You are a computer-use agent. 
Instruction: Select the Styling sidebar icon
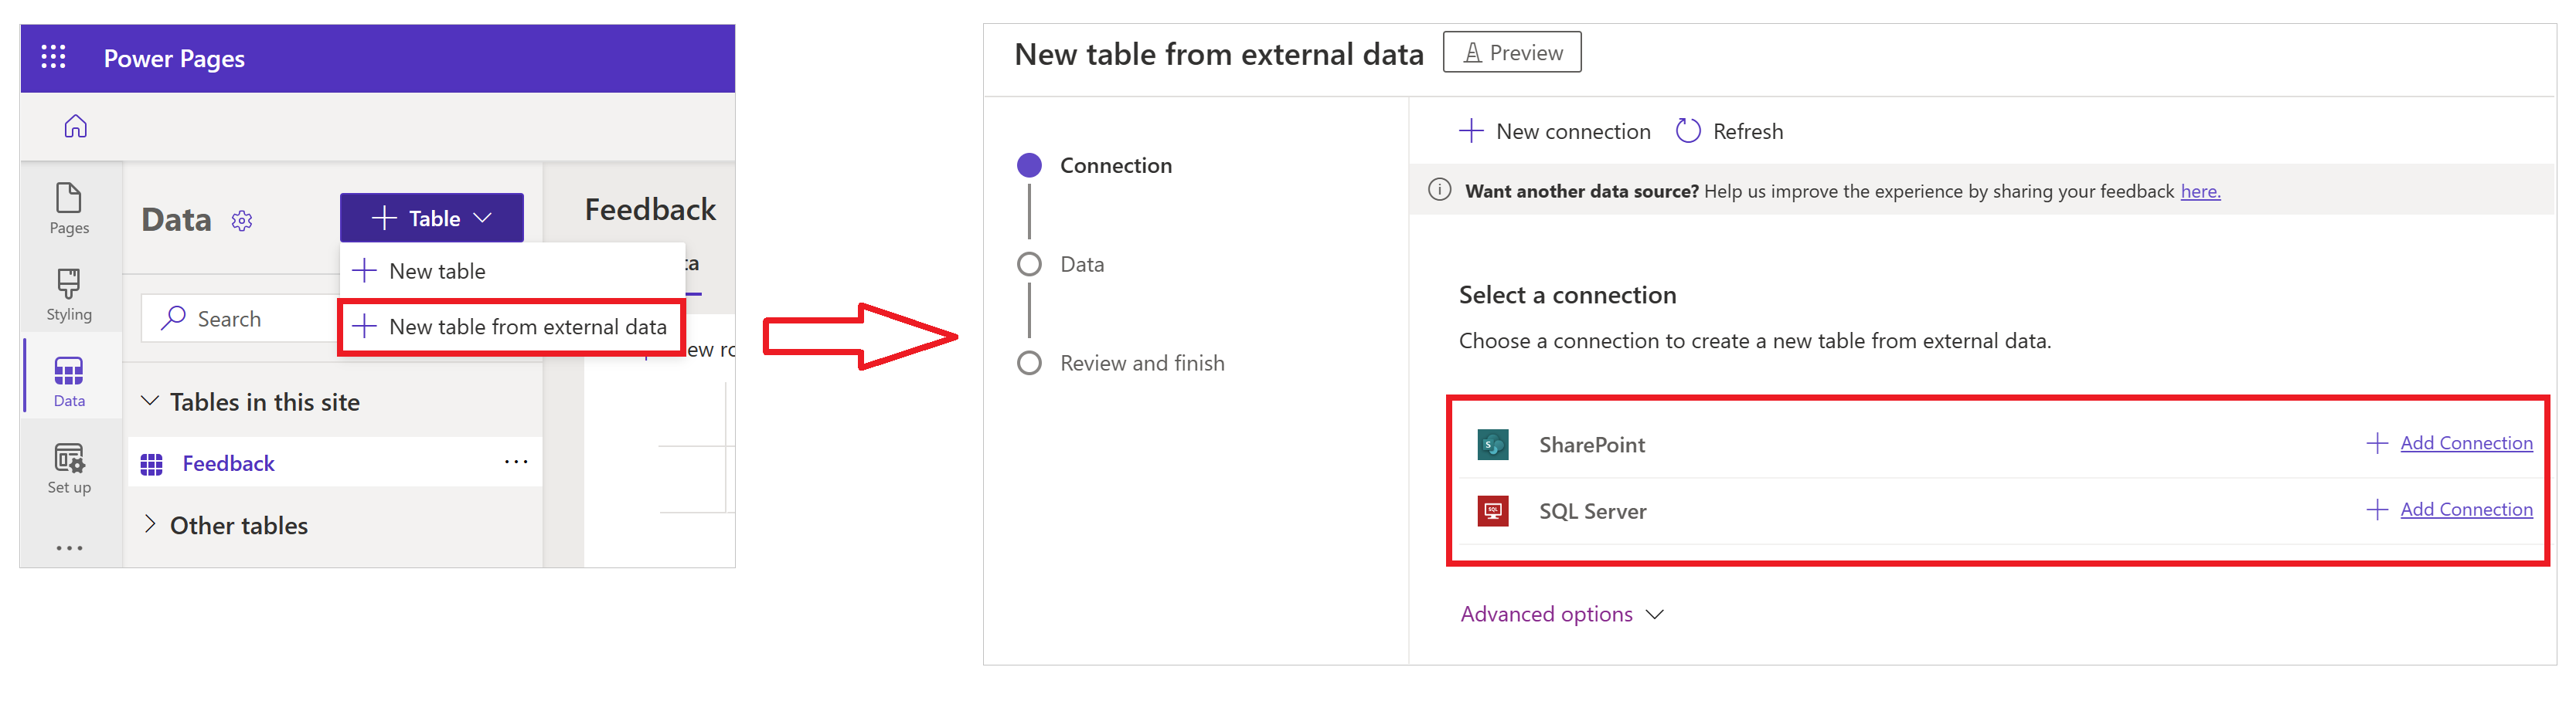(x=67, y=295)
